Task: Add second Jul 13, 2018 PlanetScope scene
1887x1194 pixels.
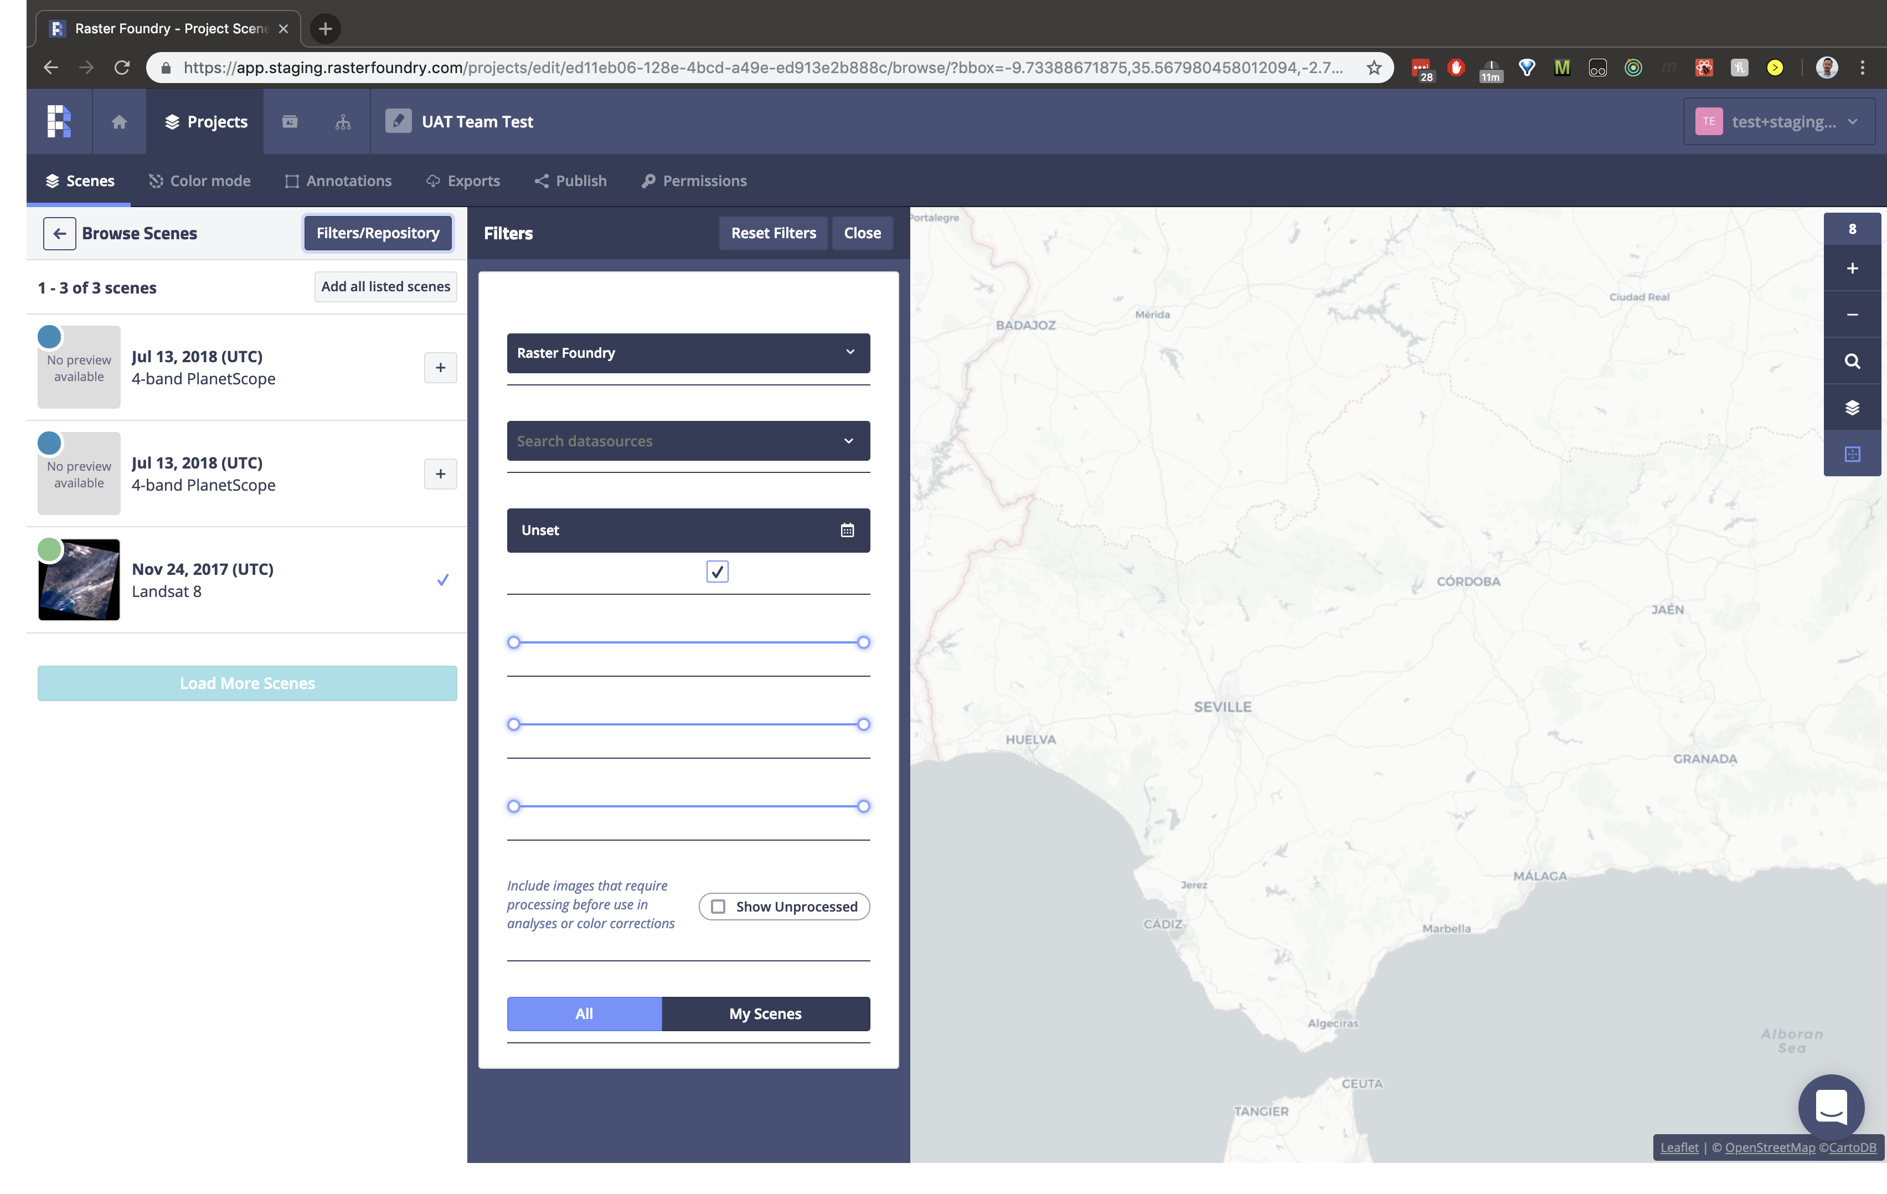Action: pyautogui.click(x=440, y=474)
